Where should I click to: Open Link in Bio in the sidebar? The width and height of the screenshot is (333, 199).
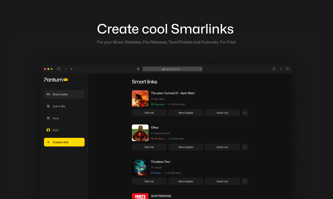click(64, 106)
